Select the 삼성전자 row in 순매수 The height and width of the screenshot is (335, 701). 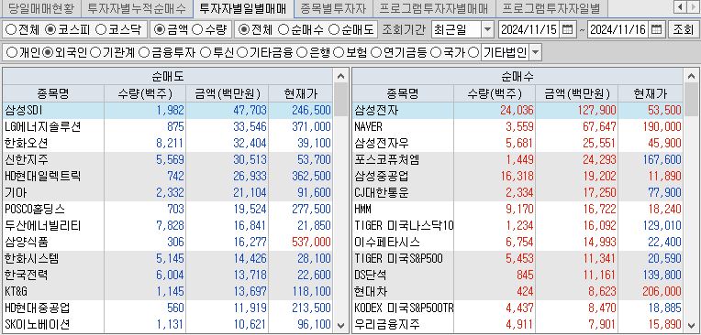coord(517,110)
